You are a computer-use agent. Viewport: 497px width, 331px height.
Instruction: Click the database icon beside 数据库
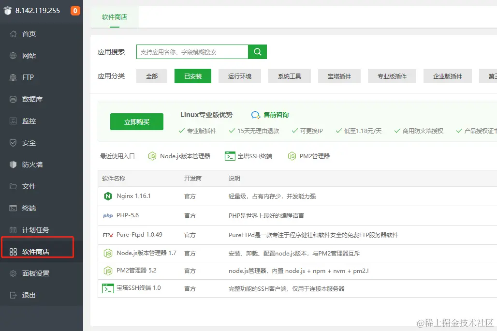tap(13, 99)
